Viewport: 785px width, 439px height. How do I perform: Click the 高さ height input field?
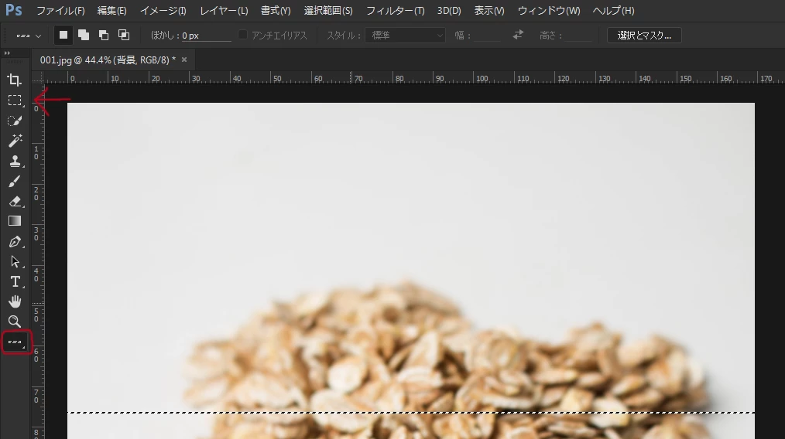pos(578,36)
